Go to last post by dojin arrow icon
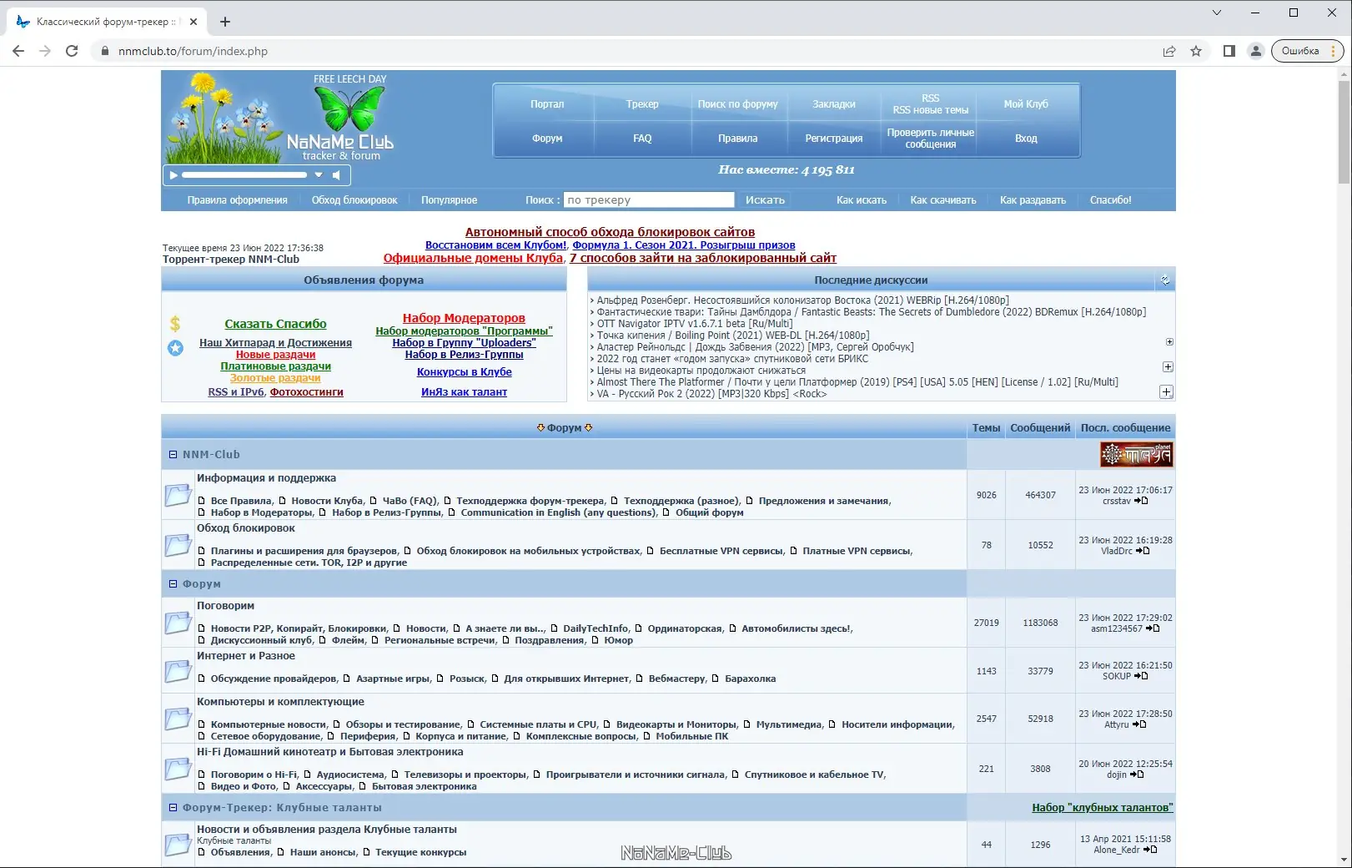The image size is (1352, 868). click(1138, 775)
